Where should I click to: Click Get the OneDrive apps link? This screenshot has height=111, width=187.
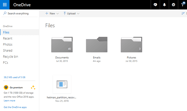[x=15, y=107]
